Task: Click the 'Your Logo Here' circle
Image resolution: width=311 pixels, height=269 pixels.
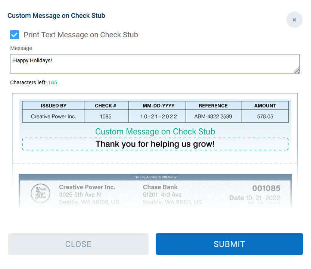Action: coord(41,193)
